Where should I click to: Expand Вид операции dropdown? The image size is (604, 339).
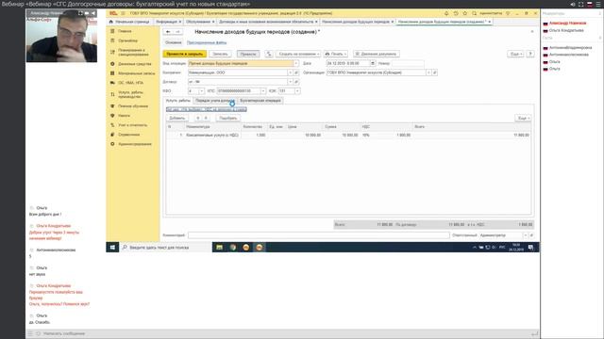click(x=295, y=63)
